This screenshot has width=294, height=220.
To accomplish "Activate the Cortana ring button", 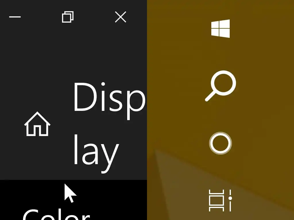I will pos(220,143).
